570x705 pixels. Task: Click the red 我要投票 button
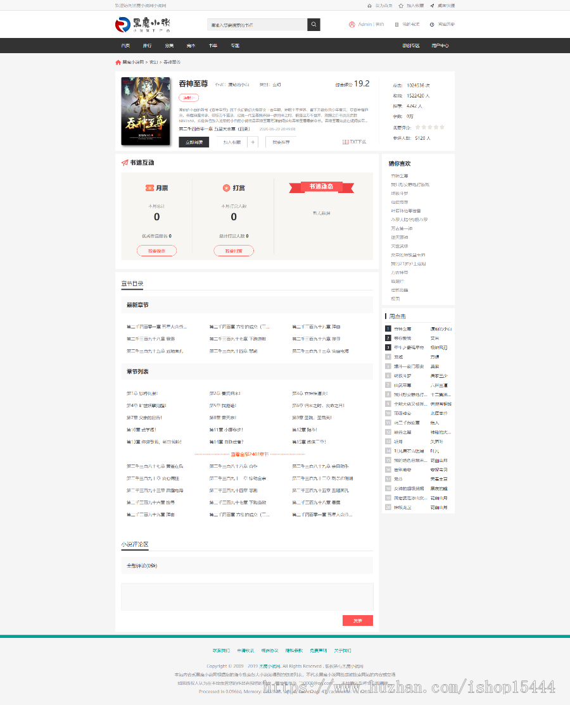[x=156, y=251]
